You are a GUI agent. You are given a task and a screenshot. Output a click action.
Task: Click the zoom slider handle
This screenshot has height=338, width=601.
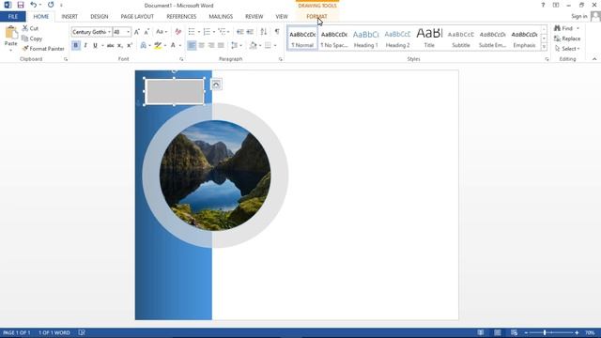(x=545, y=332)
